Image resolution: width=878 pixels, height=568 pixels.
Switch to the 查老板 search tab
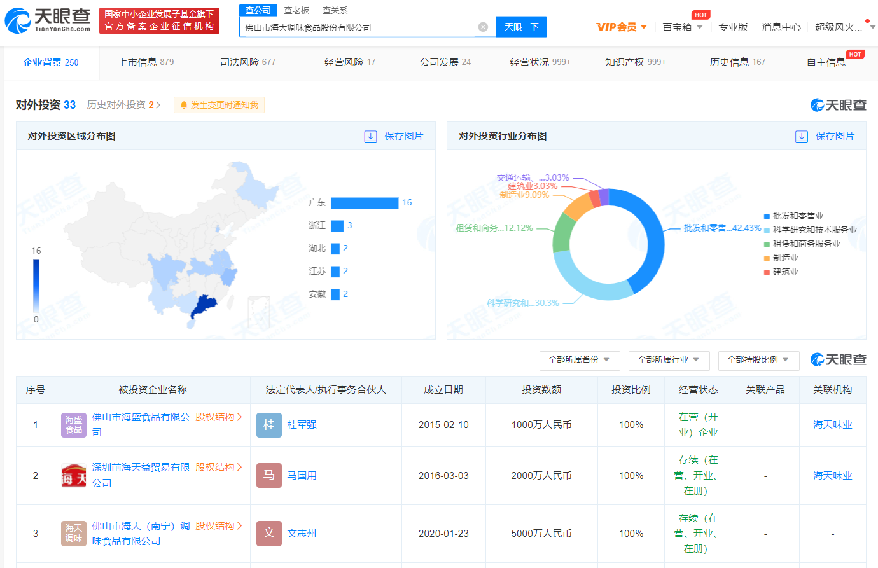pyautogui.click(x=296, y=10)
